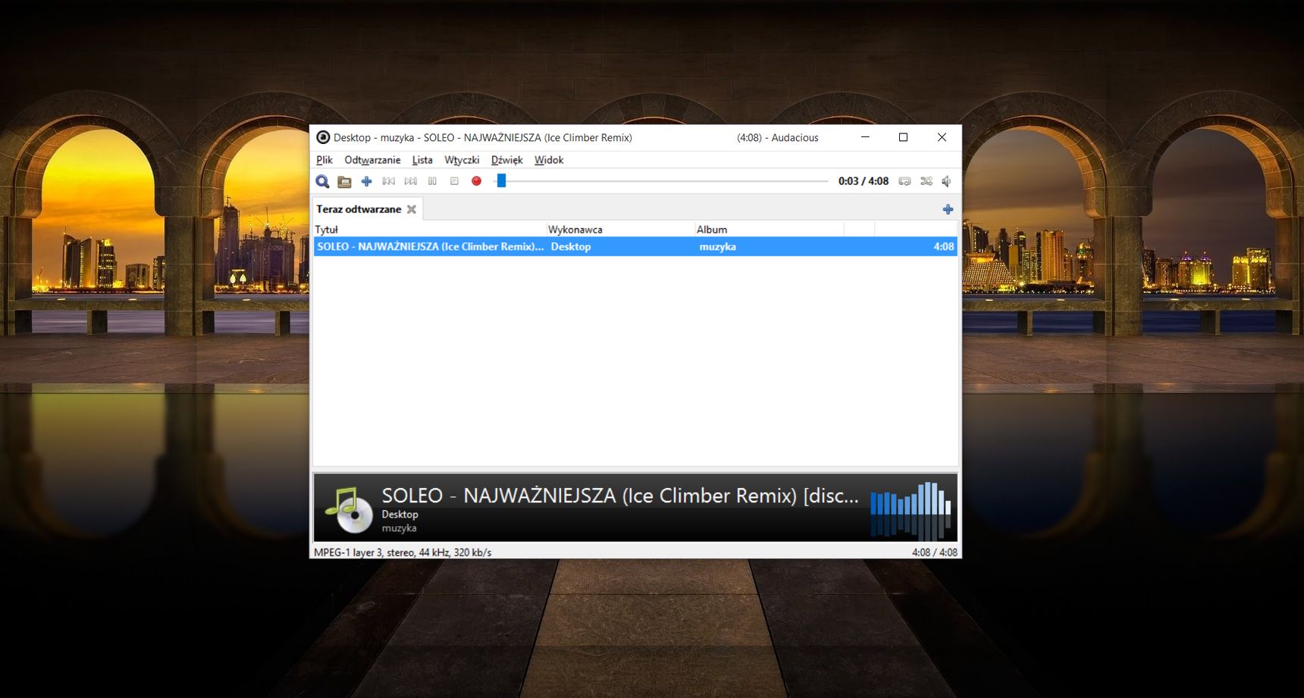Click the MPEG-1 layer 3 status bar text

[x=403, y=552]
